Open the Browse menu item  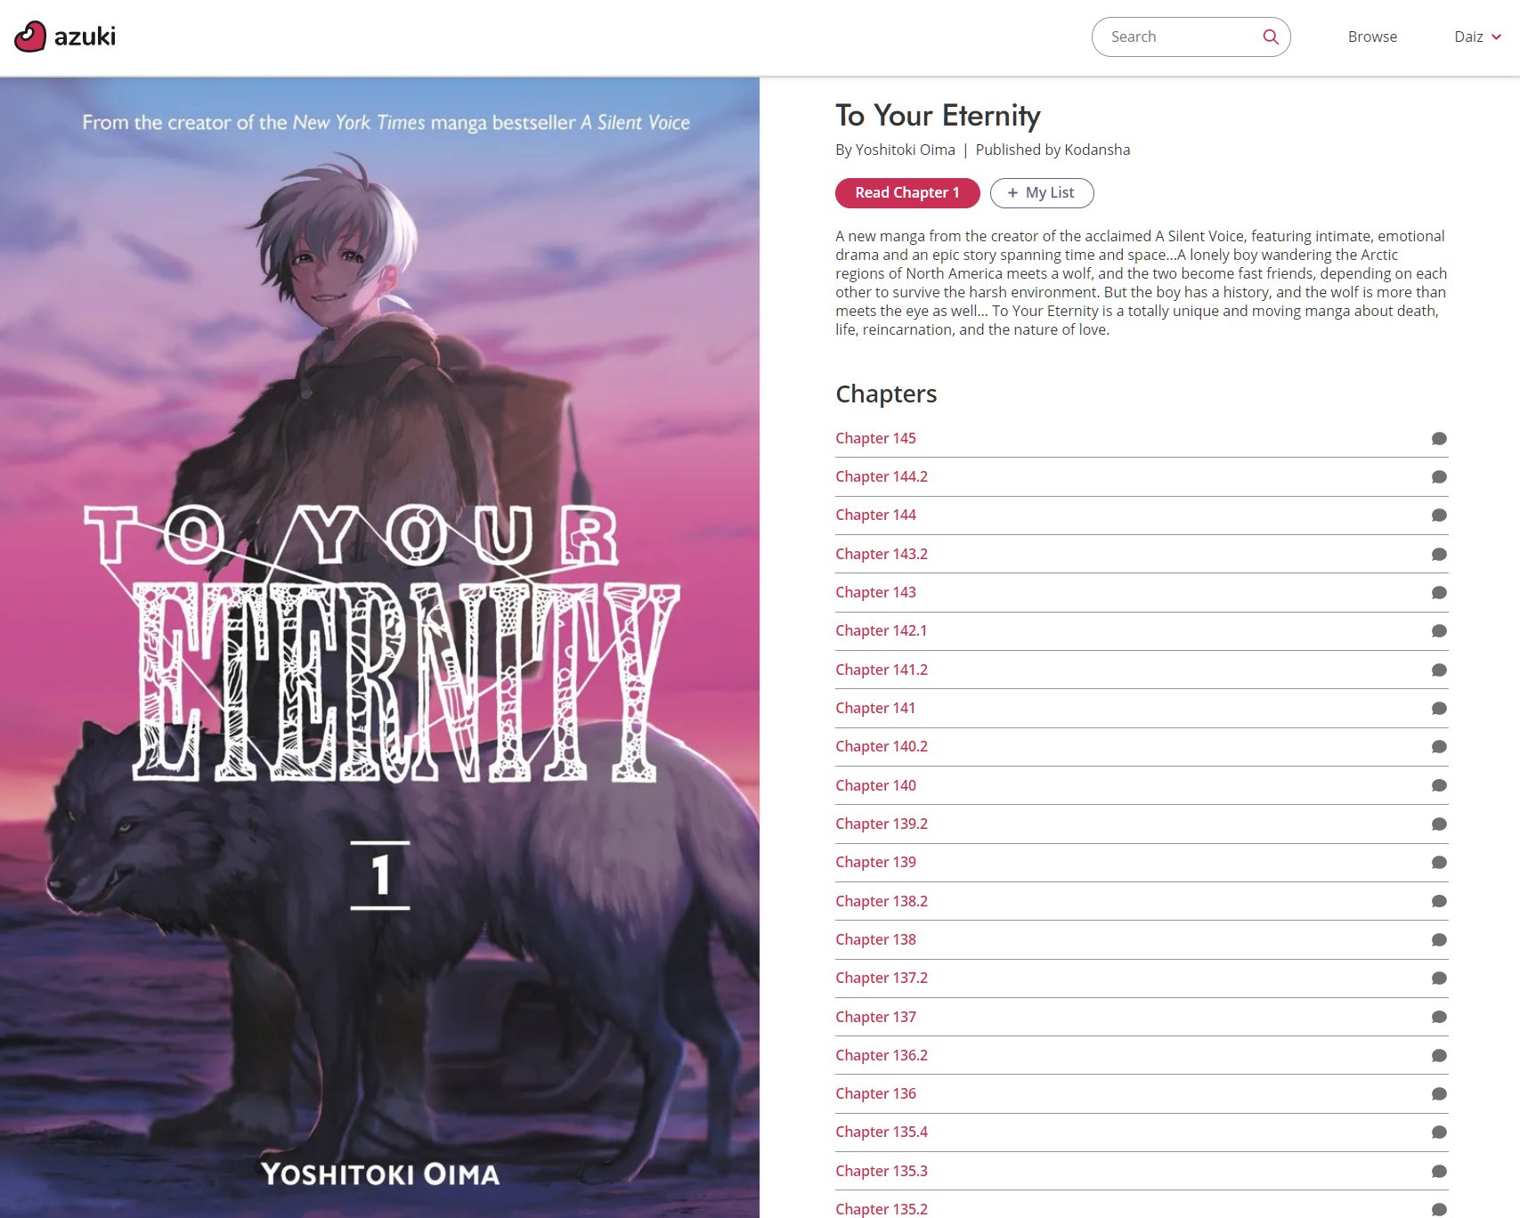tap(1372, 37)
